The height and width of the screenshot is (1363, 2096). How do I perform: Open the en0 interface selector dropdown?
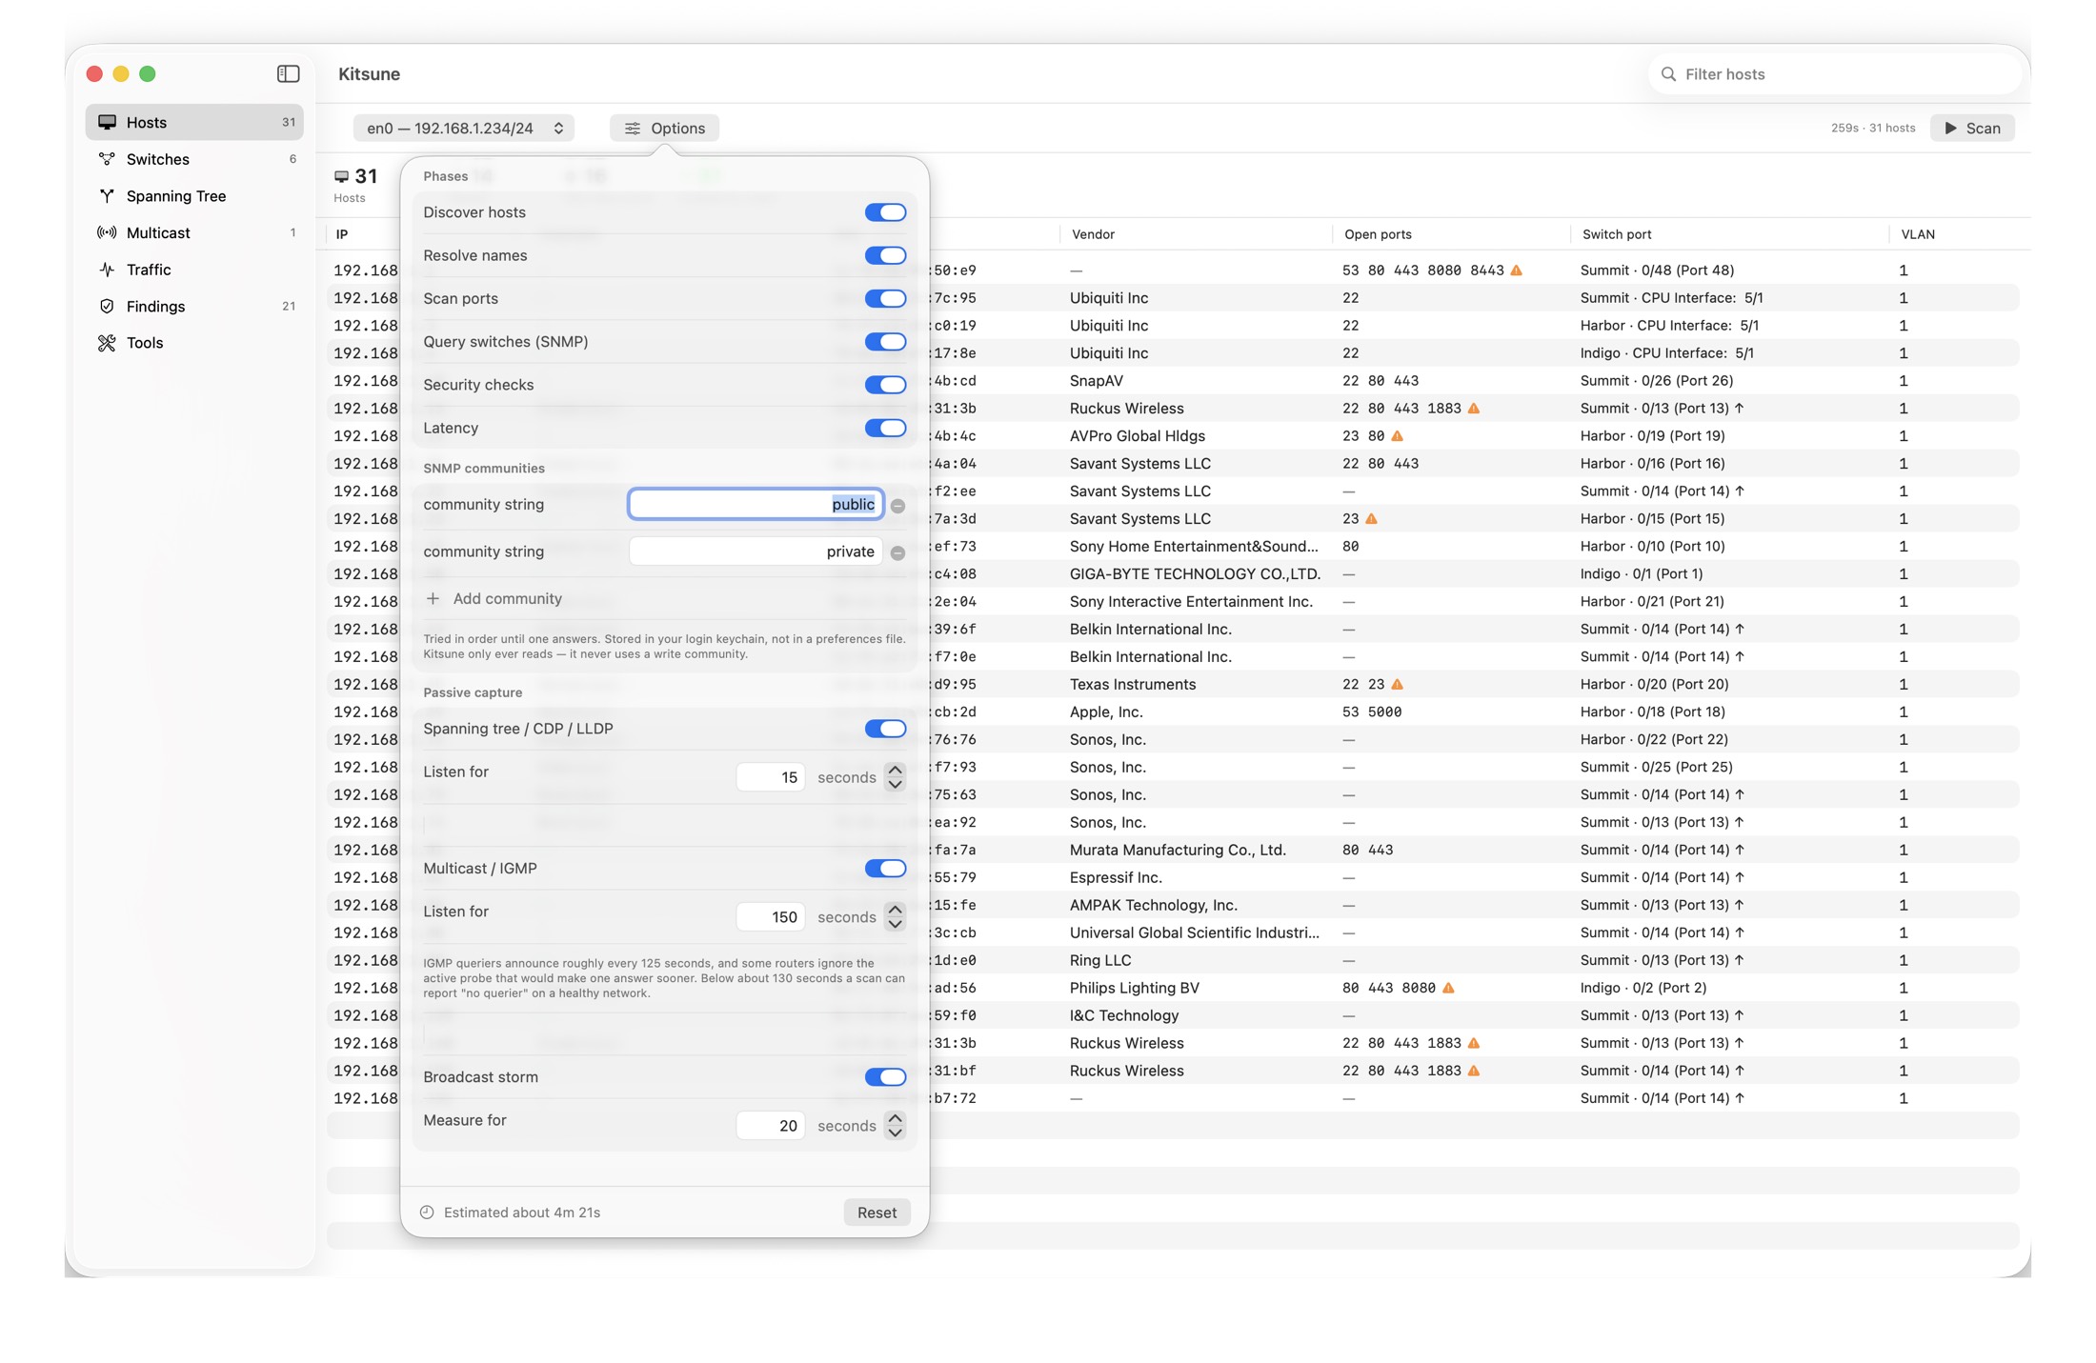point(464,128)
